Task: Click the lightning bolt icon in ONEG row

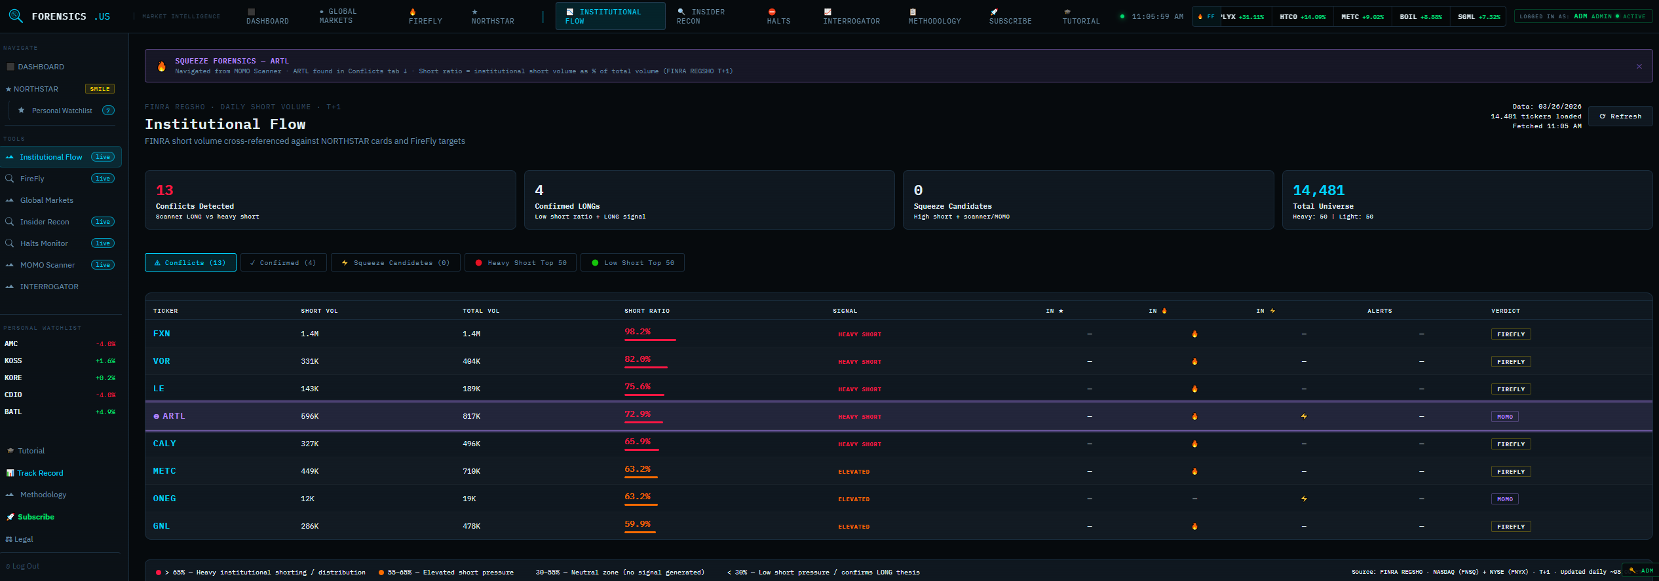Action: 1304,499
